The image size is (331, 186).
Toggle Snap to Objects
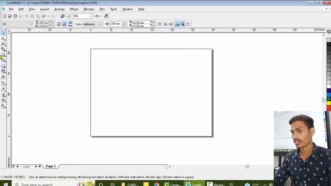[171, 24]
